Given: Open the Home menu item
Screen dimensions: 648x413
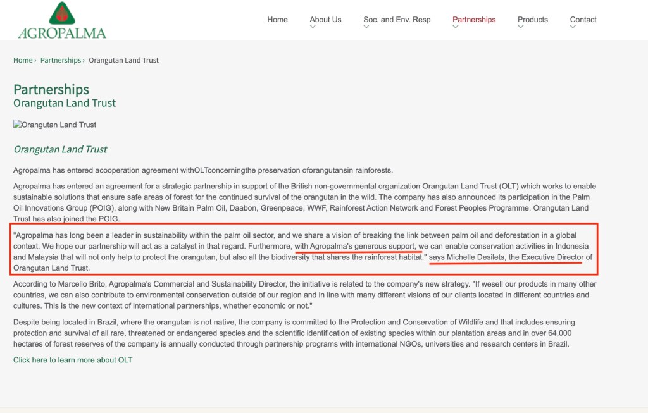Looking at the screenshot, I should (x=277, y=20).
